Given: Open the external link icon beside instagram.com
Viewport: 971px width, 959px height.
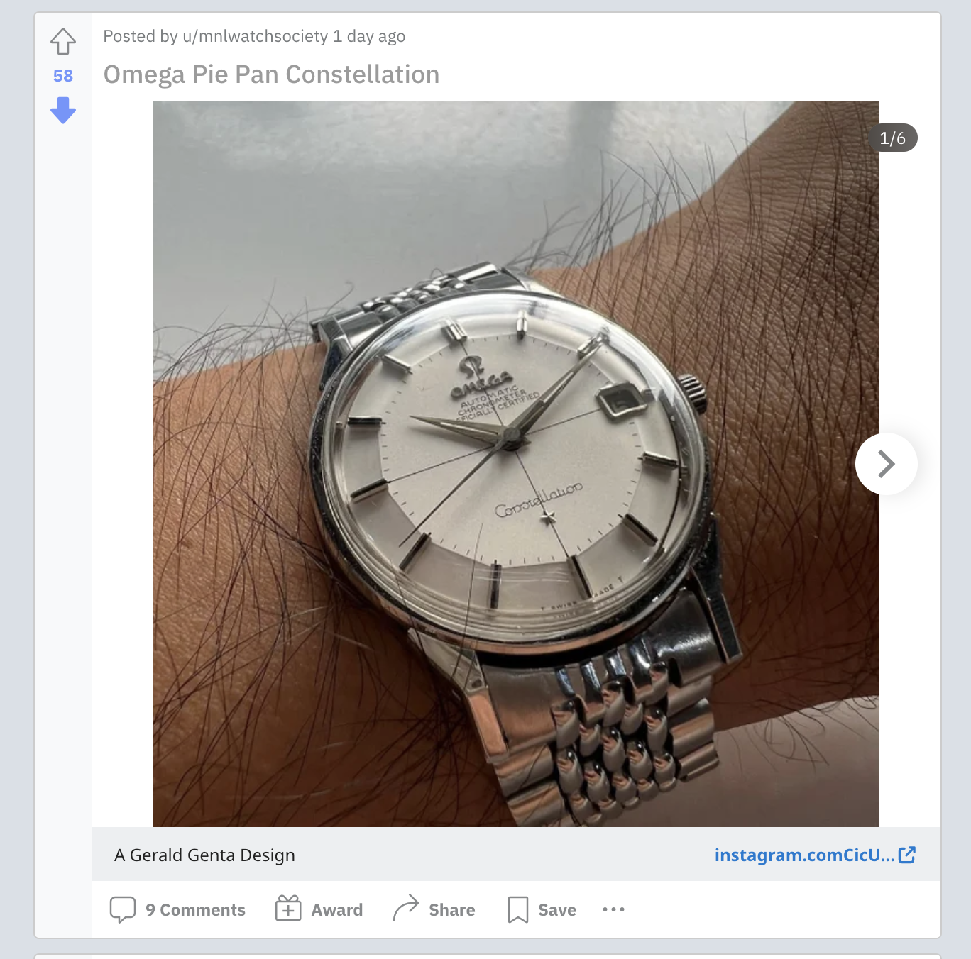Looking at the screenshot, I should (907, 855).
